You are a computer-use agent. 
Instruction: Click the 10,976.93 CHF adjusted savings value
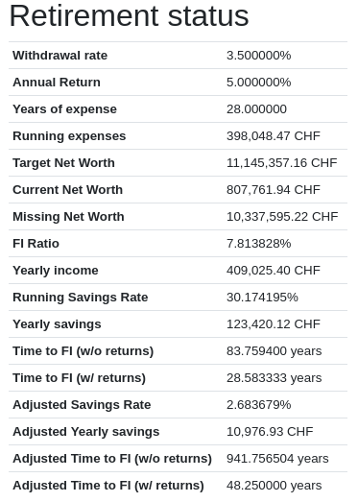pos(270,432)
